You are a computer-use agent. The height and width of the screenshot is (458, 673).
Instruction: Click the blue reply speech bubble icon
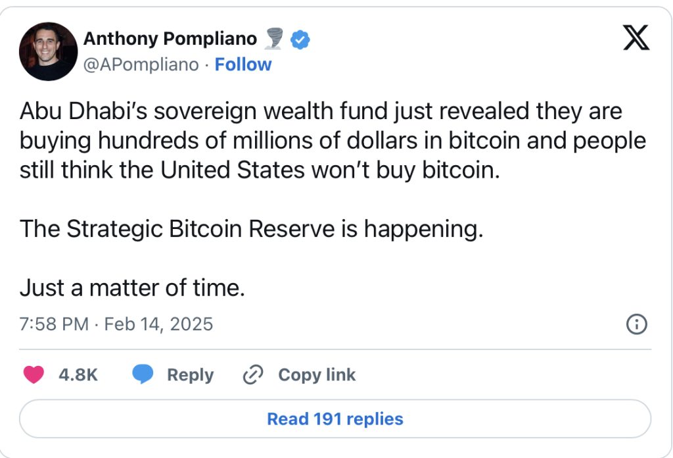[x=143, y=374]
